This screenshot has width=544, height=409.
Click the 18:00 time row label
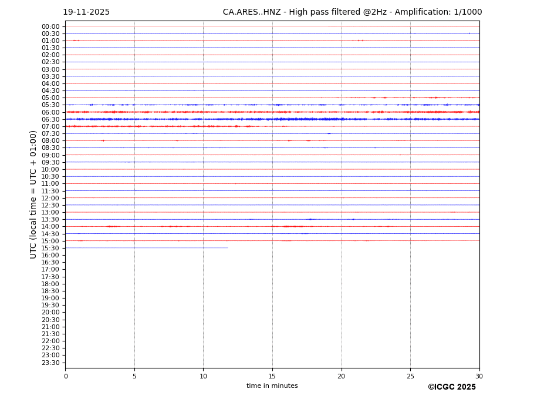(x=50, y=284)
